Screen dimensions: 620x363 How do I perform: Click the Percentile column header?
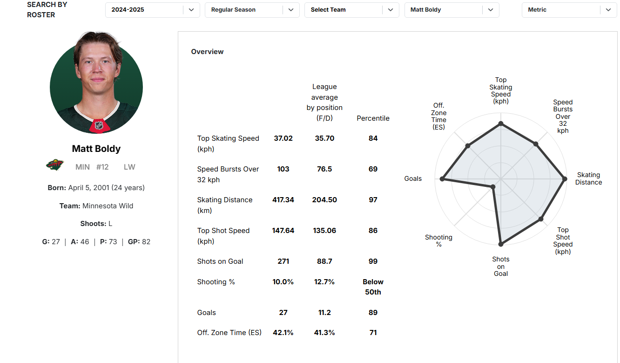(373, 118)
